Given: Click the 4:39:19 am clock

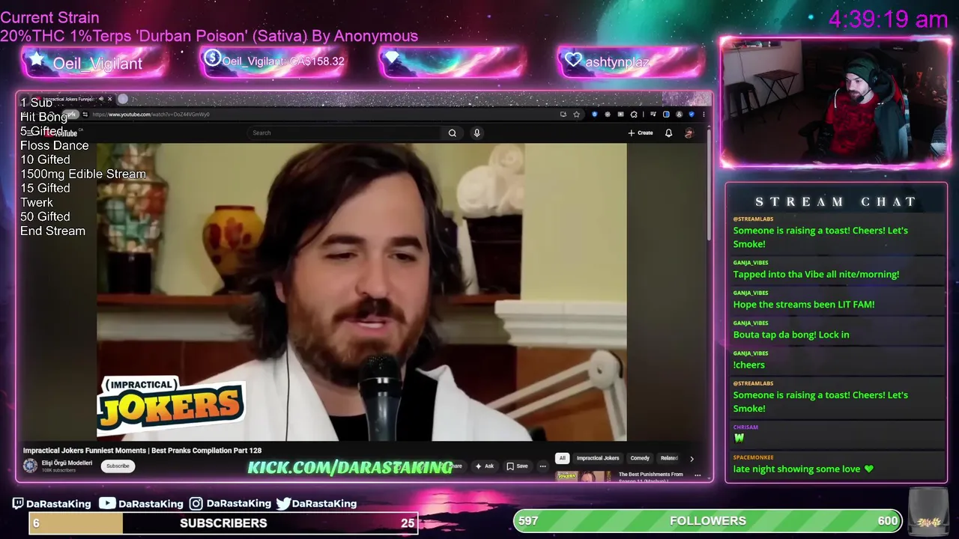Looking at the screenshot, I should click(x=888, y=19).
